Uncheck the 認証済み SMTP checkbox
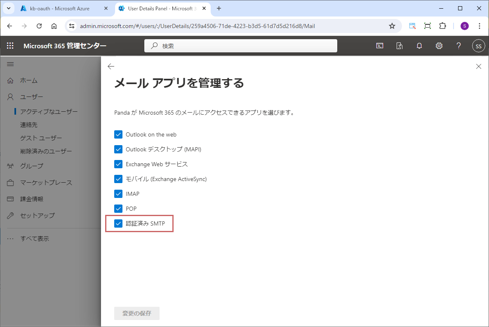The image size is (489, 327). pos(118,223)
